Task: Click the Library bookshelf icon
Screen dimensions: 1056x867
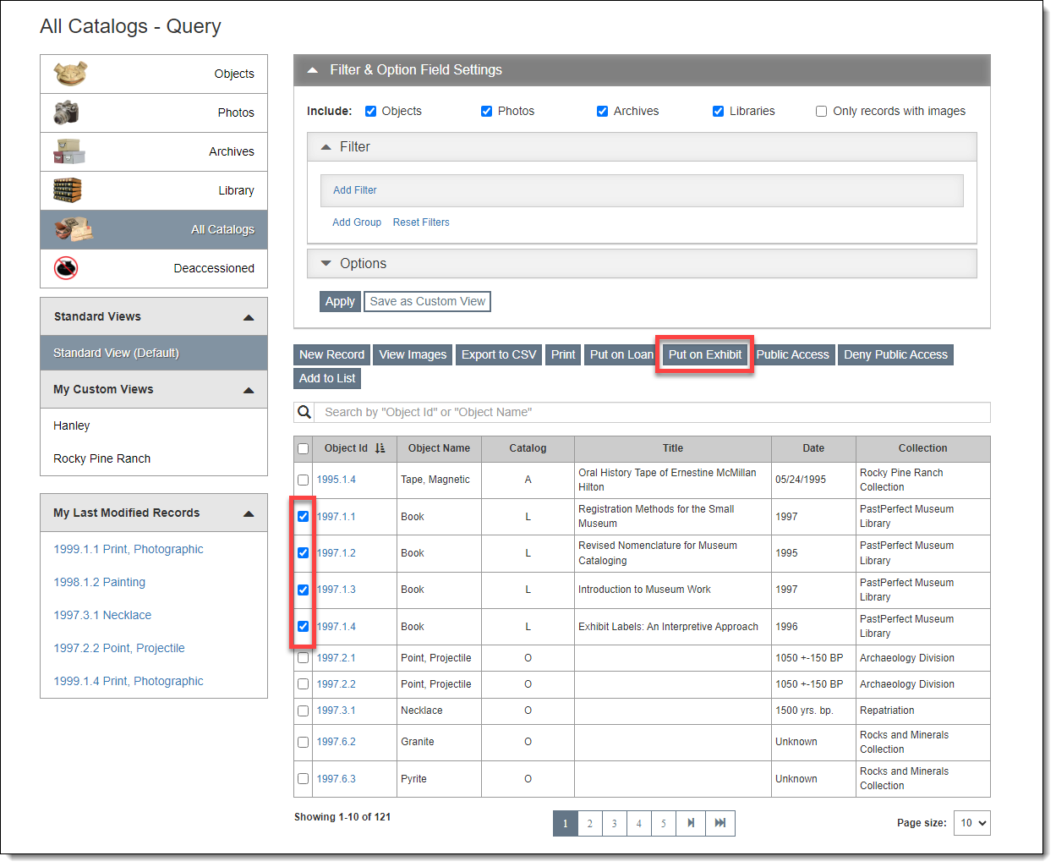Action: 68,190
